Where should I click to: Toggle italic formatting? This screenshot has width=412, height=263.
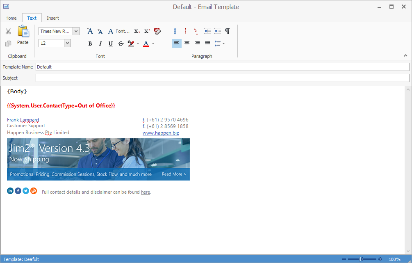click(x=100, y=43)
